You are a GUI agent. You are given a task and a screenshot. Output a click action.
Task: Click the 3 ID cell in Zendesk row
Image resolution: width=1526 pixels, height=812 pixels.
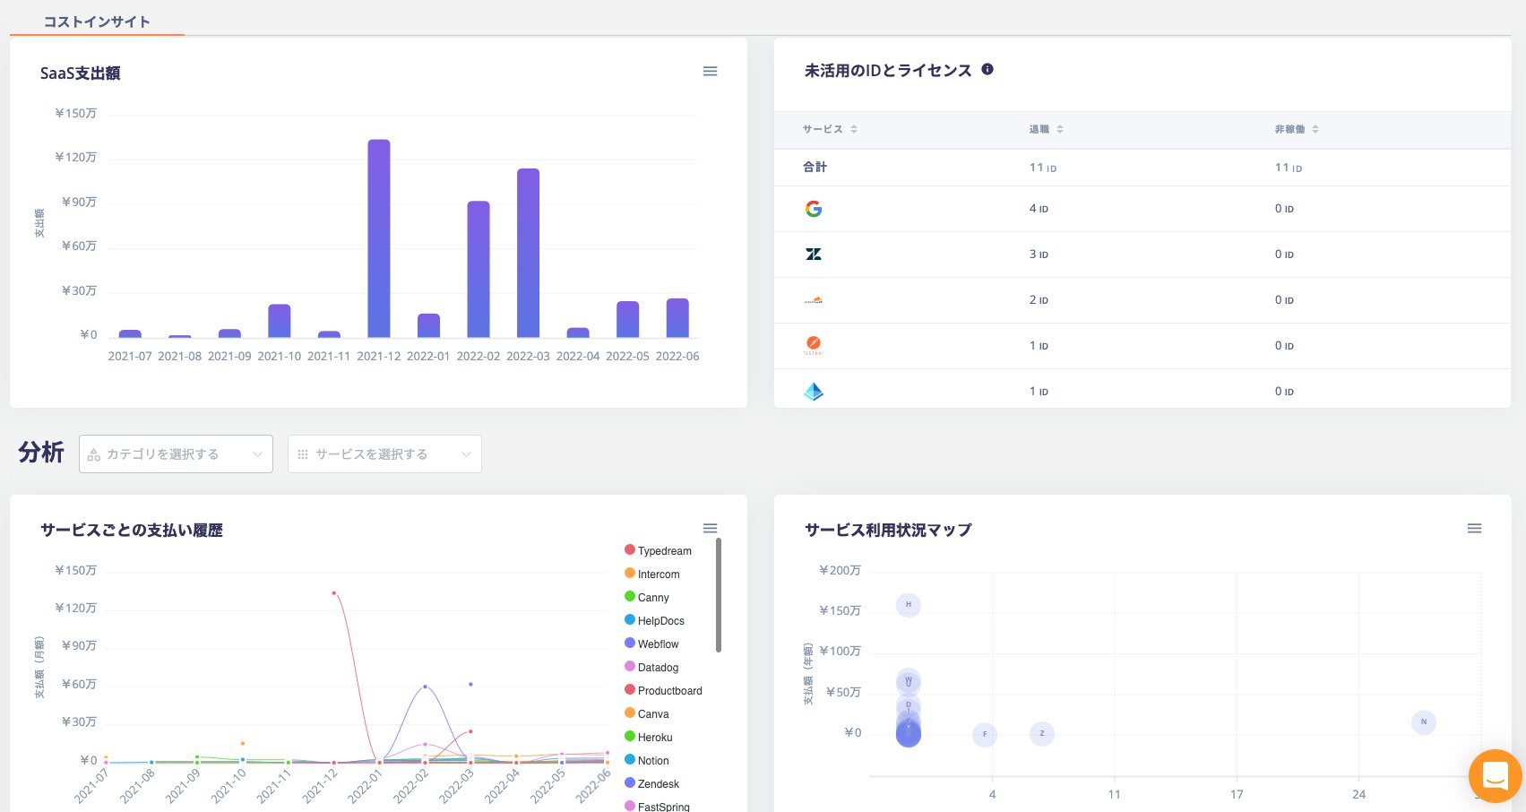(x=1039, y=255)
